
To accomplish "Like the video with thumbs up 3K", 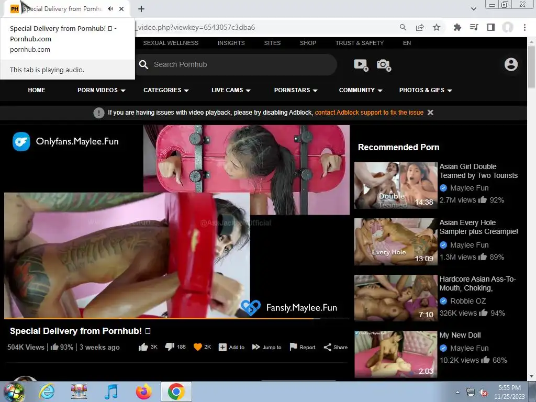I will pos(148,347).
